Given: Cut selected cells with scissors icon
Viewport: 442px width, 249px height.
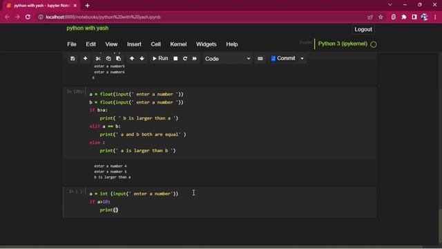Looking at the screenshot, I should (x=98, y=59).
